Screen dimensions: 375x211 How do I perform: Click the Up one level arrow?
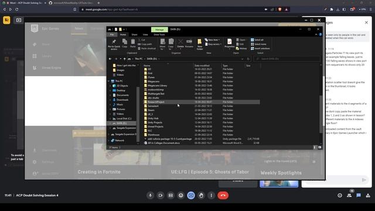click(124, 59)
